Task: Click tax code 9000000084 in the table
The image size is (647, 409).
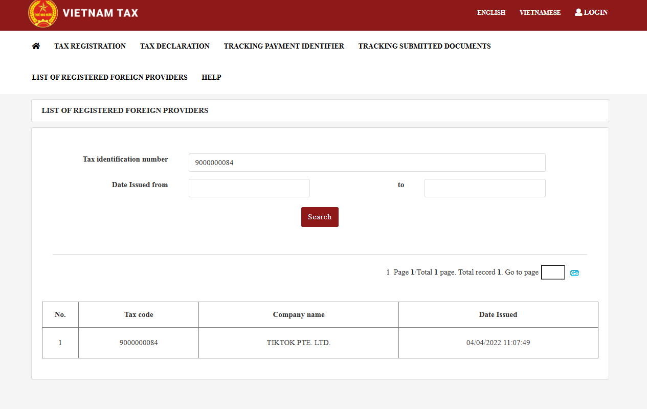Action: (x=139, y=343)
